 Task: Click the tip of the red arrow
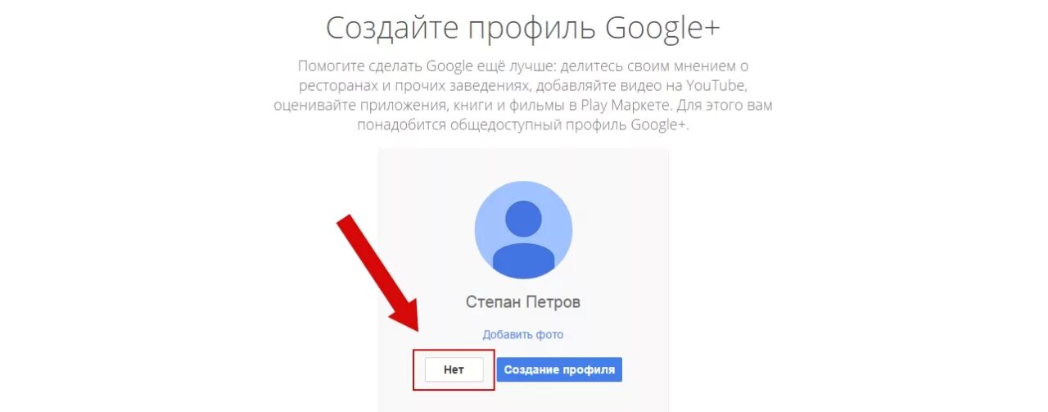415,328
